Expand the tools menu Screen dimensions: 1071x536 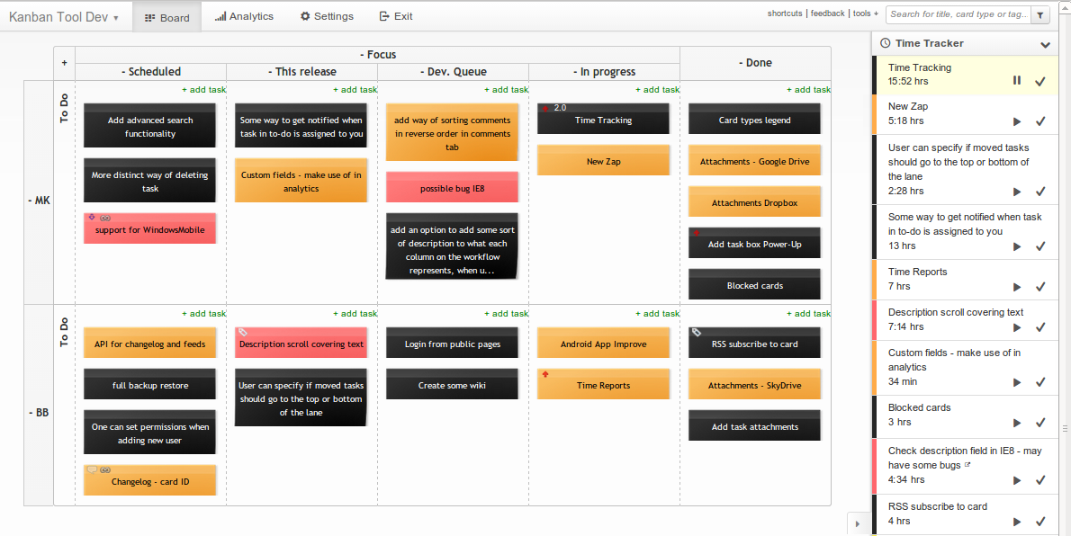tap(865, 13)
